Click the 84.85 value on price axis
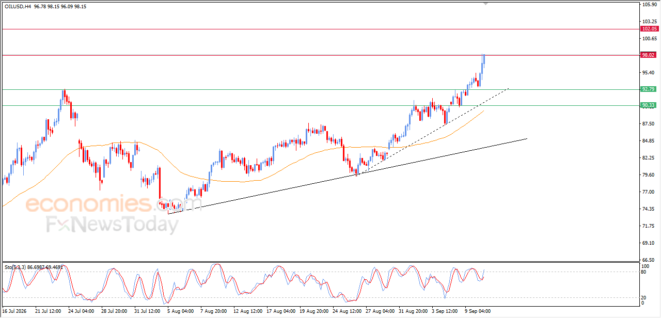This screenshot has width=661, height=318. point(648,141)
